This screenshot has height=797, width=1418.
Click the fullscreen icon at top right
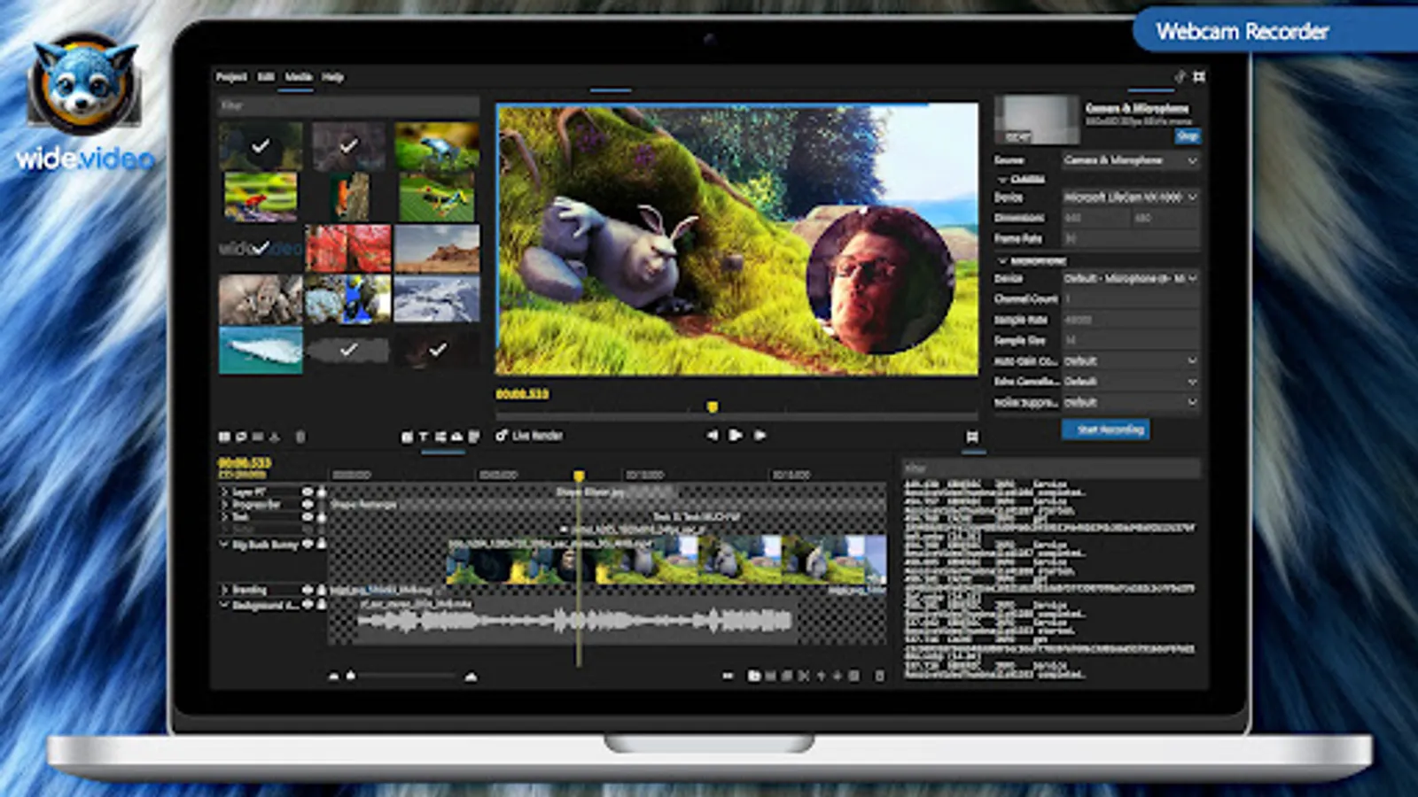point(1199,77)
